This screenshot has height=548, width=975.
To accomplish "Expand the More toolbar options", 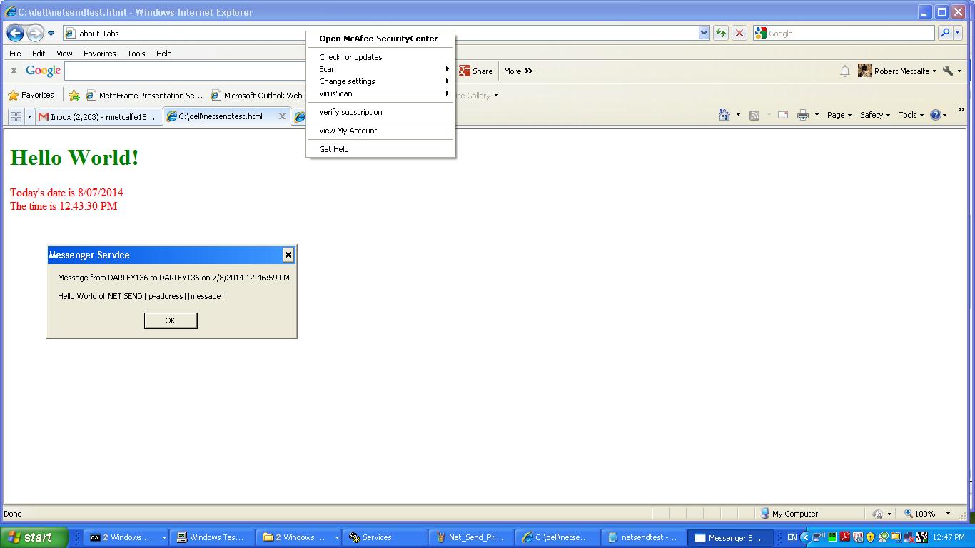I will click(518, 71).
